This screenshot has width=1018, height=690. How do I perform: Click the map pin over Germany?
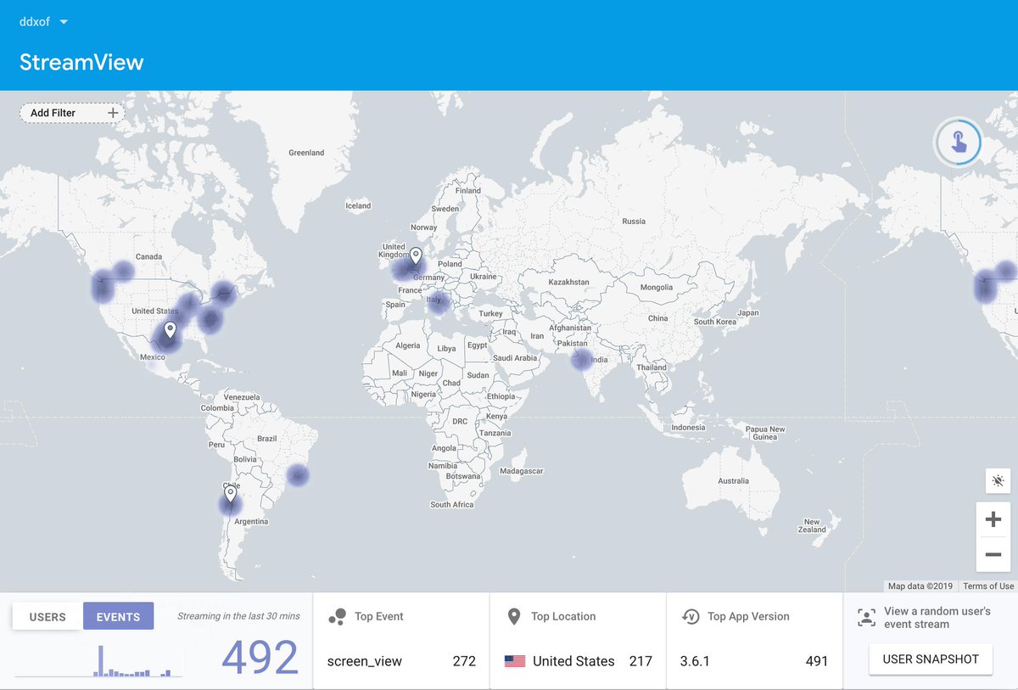point(416,256)
